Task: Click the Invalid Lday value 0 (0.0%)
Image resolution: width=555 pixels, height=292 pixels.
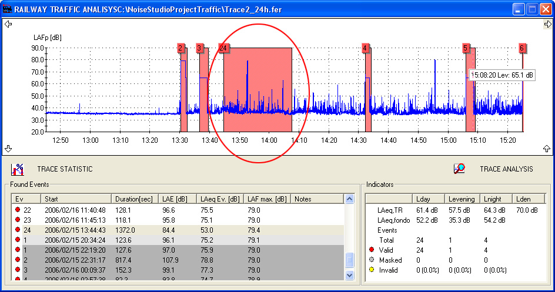Action: [427, 270]
